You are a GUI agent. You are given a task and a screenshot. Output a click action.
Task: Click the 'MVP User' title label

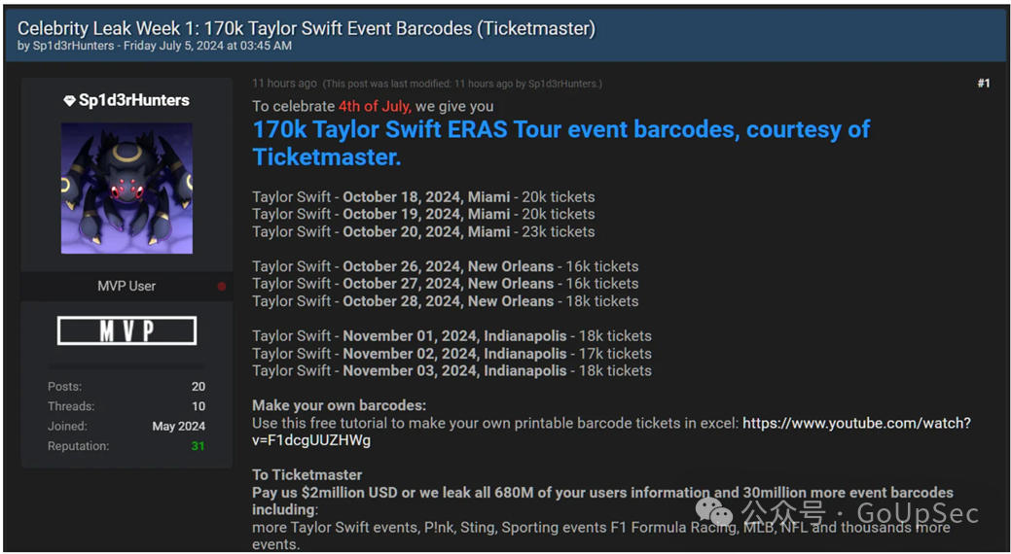point(126,286)
